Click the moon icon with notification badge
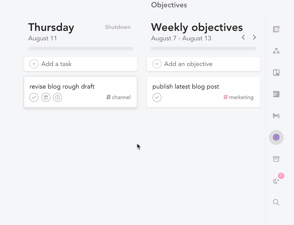The height and width of the screenshot is (225, 294). pyautogui.click(x=276, y=181)
